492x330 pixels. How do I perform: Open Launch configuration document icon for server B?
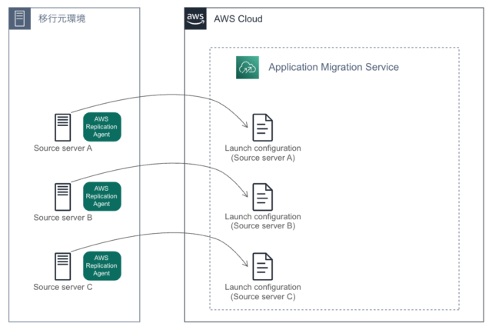(263, 197)
